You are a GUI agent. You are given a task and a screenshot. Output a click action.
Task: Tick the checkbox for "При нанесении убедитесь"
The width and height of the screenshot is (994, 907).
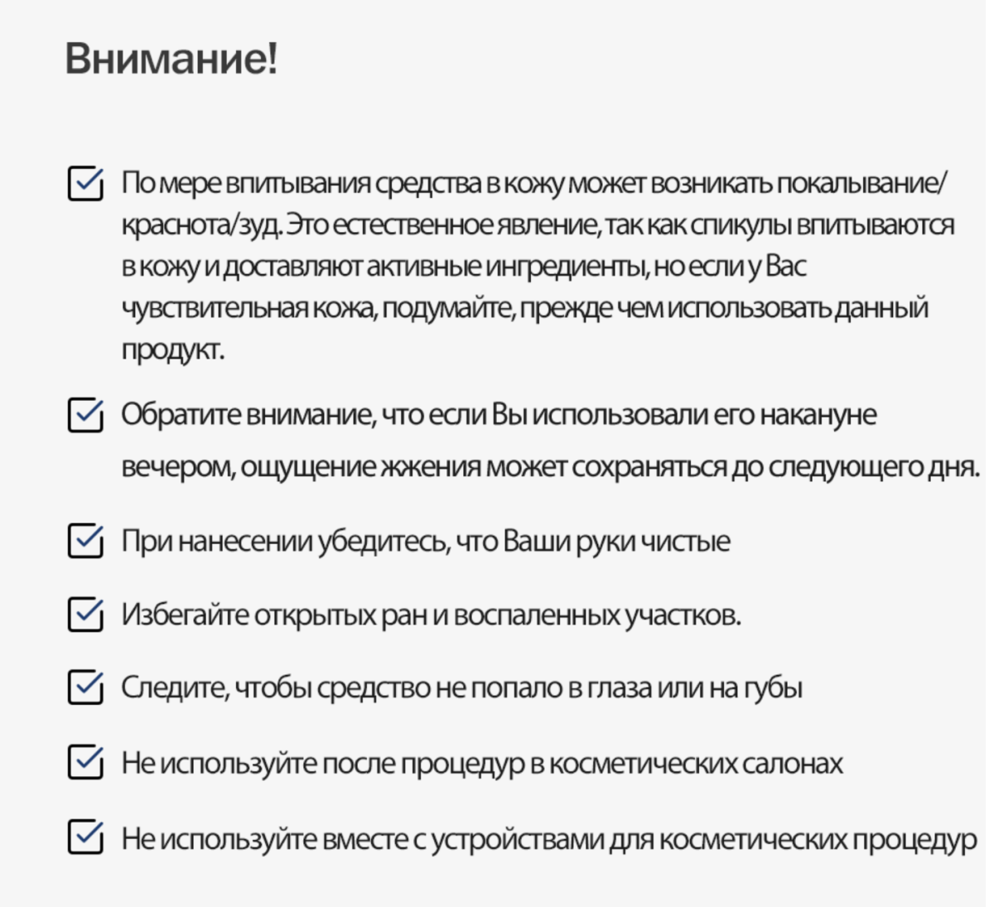tap(84, 541)
